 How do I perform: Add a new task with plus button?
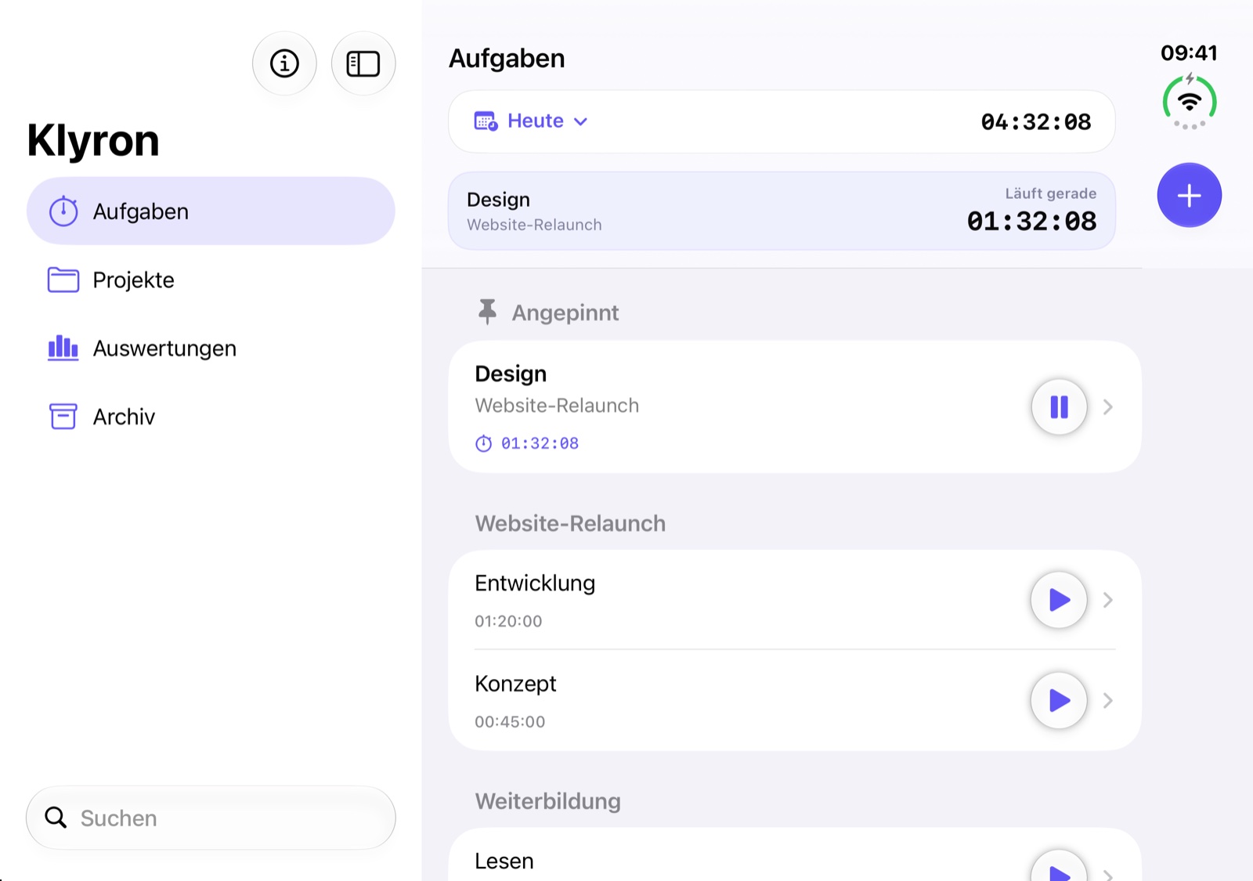pyautogui.click(x=1189, y=195)
